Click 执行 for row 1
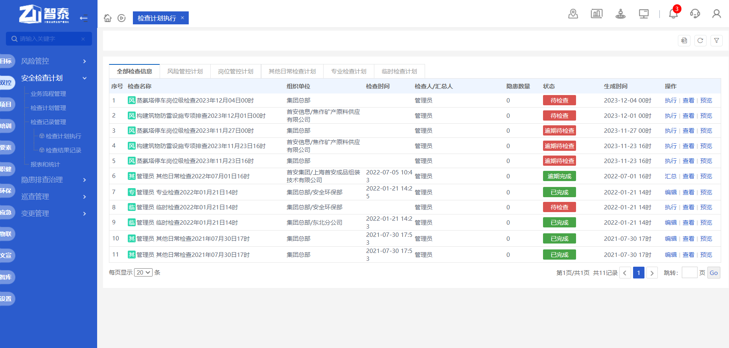729x348 pixels. pos(671,100)
